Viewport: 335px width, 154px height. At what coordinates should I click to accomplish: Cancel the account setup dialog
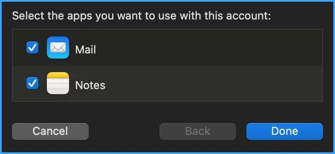[50, 131]
